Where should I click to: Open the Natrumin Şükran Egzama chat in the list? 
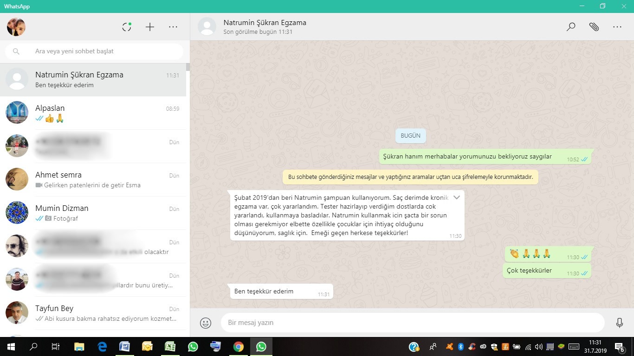(x=93, y=80)
